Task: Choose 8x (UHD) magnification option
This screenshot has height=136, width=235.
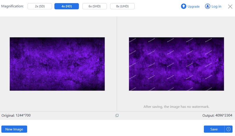Action: coord(122,6)
